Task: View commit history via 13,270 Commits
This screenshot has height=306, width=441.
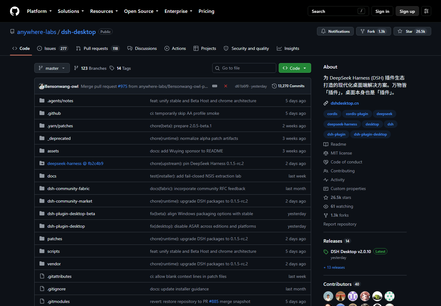Action: click(288, 86)
